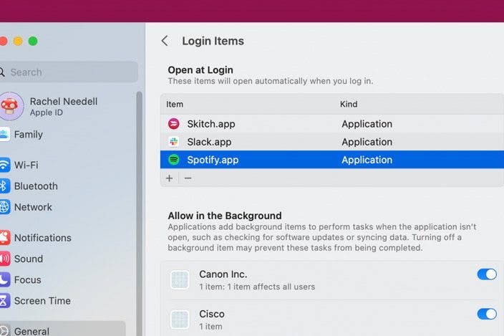Open Focus settings in sidebar
The height and width of the screenshot is (336, 504).
click(27, 279)
